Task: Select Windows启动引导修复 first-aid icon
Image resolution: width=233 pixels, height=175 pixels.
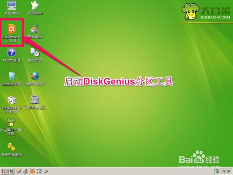Action: coord(12,105)
